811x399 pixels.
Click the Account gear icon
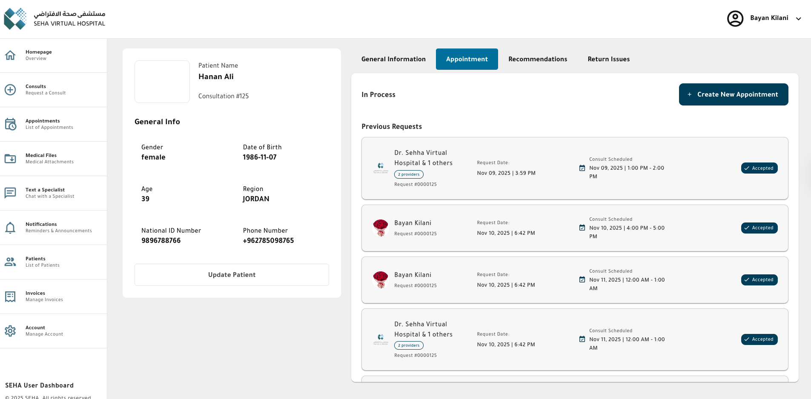point(10,331)
